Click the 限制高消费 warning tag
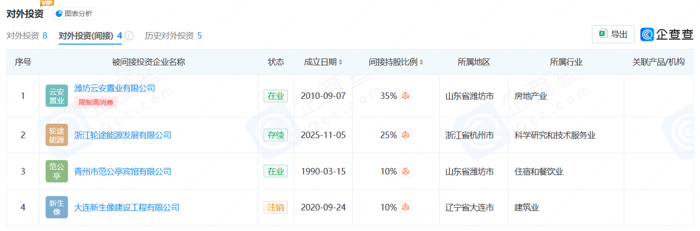 click(x=96, y=102)
